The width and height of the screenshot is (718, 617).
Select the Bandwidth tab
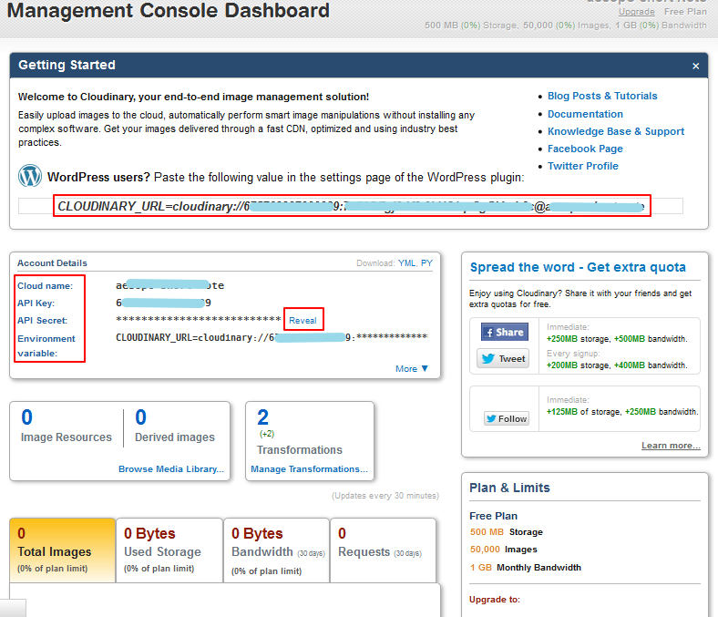click(x=277, y=550)
